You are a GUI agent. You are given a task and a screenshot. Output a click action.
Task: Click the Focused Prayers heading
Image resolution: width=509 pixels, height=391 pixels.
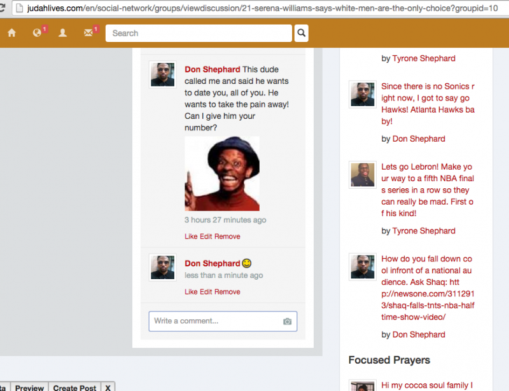(389, 360)
